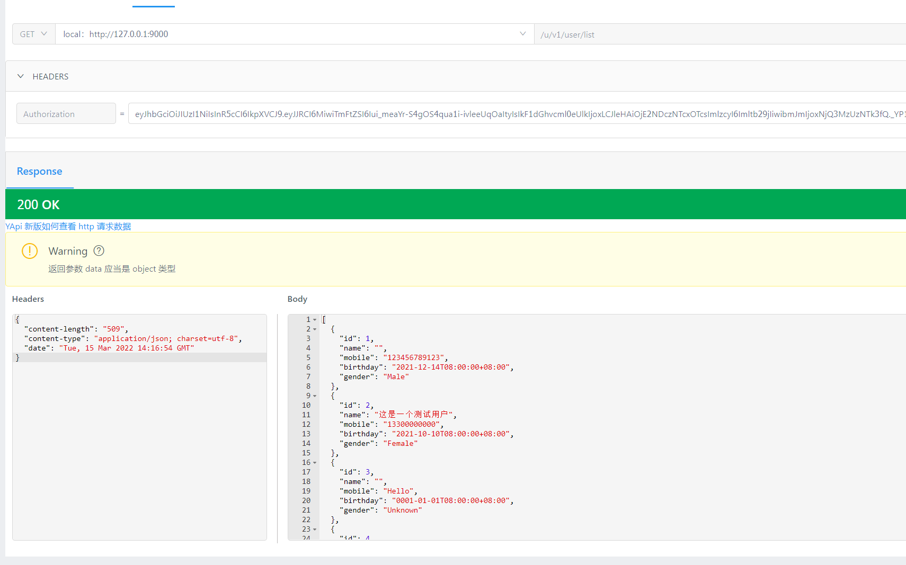Fold the array at body line 1
Image resolution: width=906 pixels, height=565 pixels.
click(x=315, y=320)
